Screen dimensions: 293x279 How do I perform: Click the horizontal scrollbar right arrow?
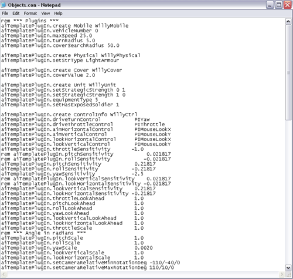pyautogui.click(x=282, y=274)
